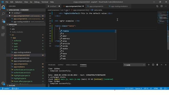
Task: Switch to the Untitled-1 editor tab
Action: pyautogui.click(x=54, y=6)
